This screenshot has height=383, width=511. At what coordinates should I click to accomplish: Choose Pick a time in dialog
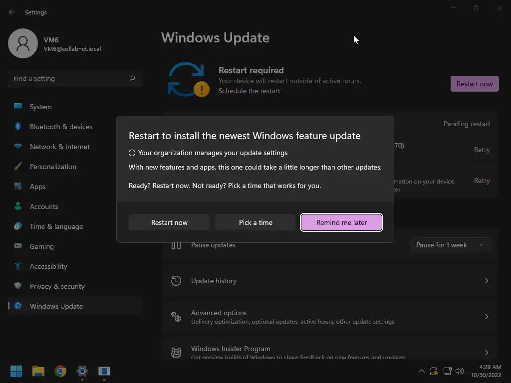(255, 222)
